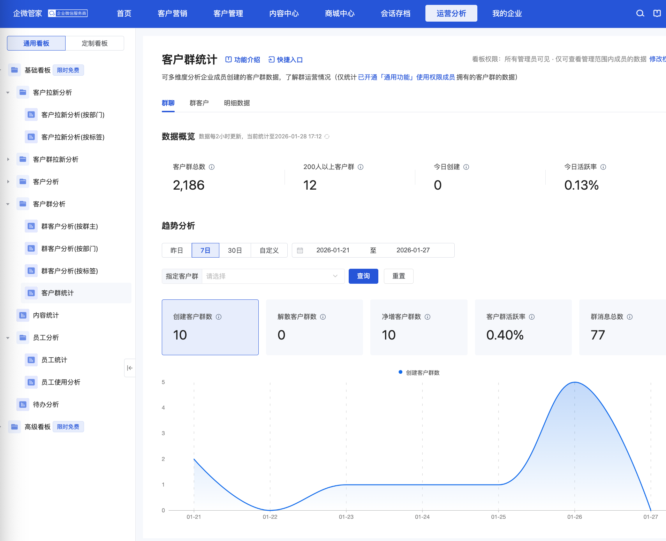Open the 快捷入口 link
Viewport: 666px width, 541px height.
point(285,60)
